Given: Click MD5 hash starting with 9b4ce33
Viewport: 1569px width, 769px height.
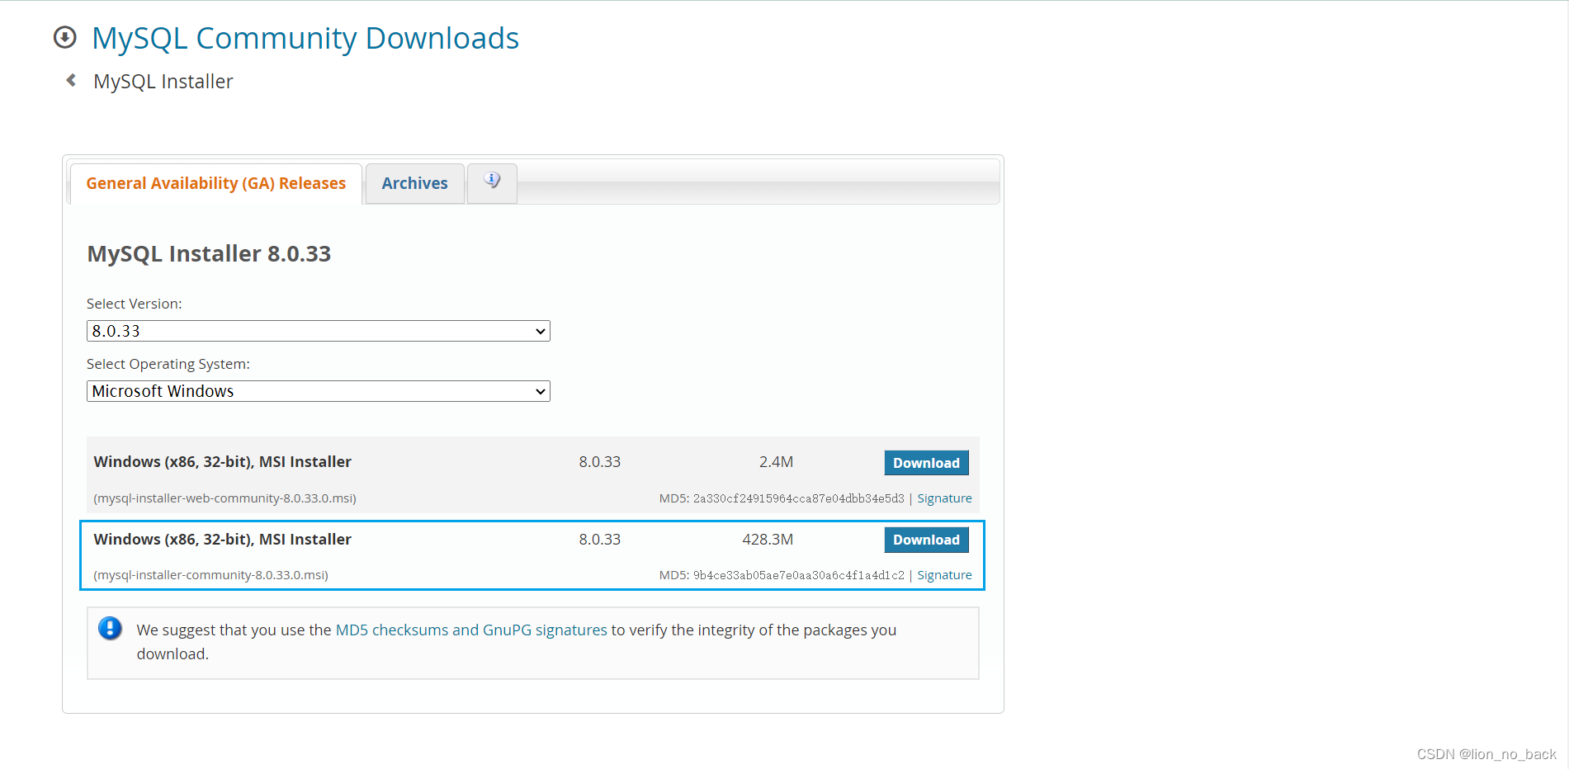Looking at the screenshot, I should point(798,575).
